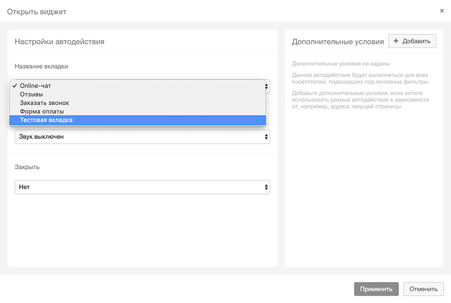
Task: Add a condition with Добавить button
Action: click(412, 41)
